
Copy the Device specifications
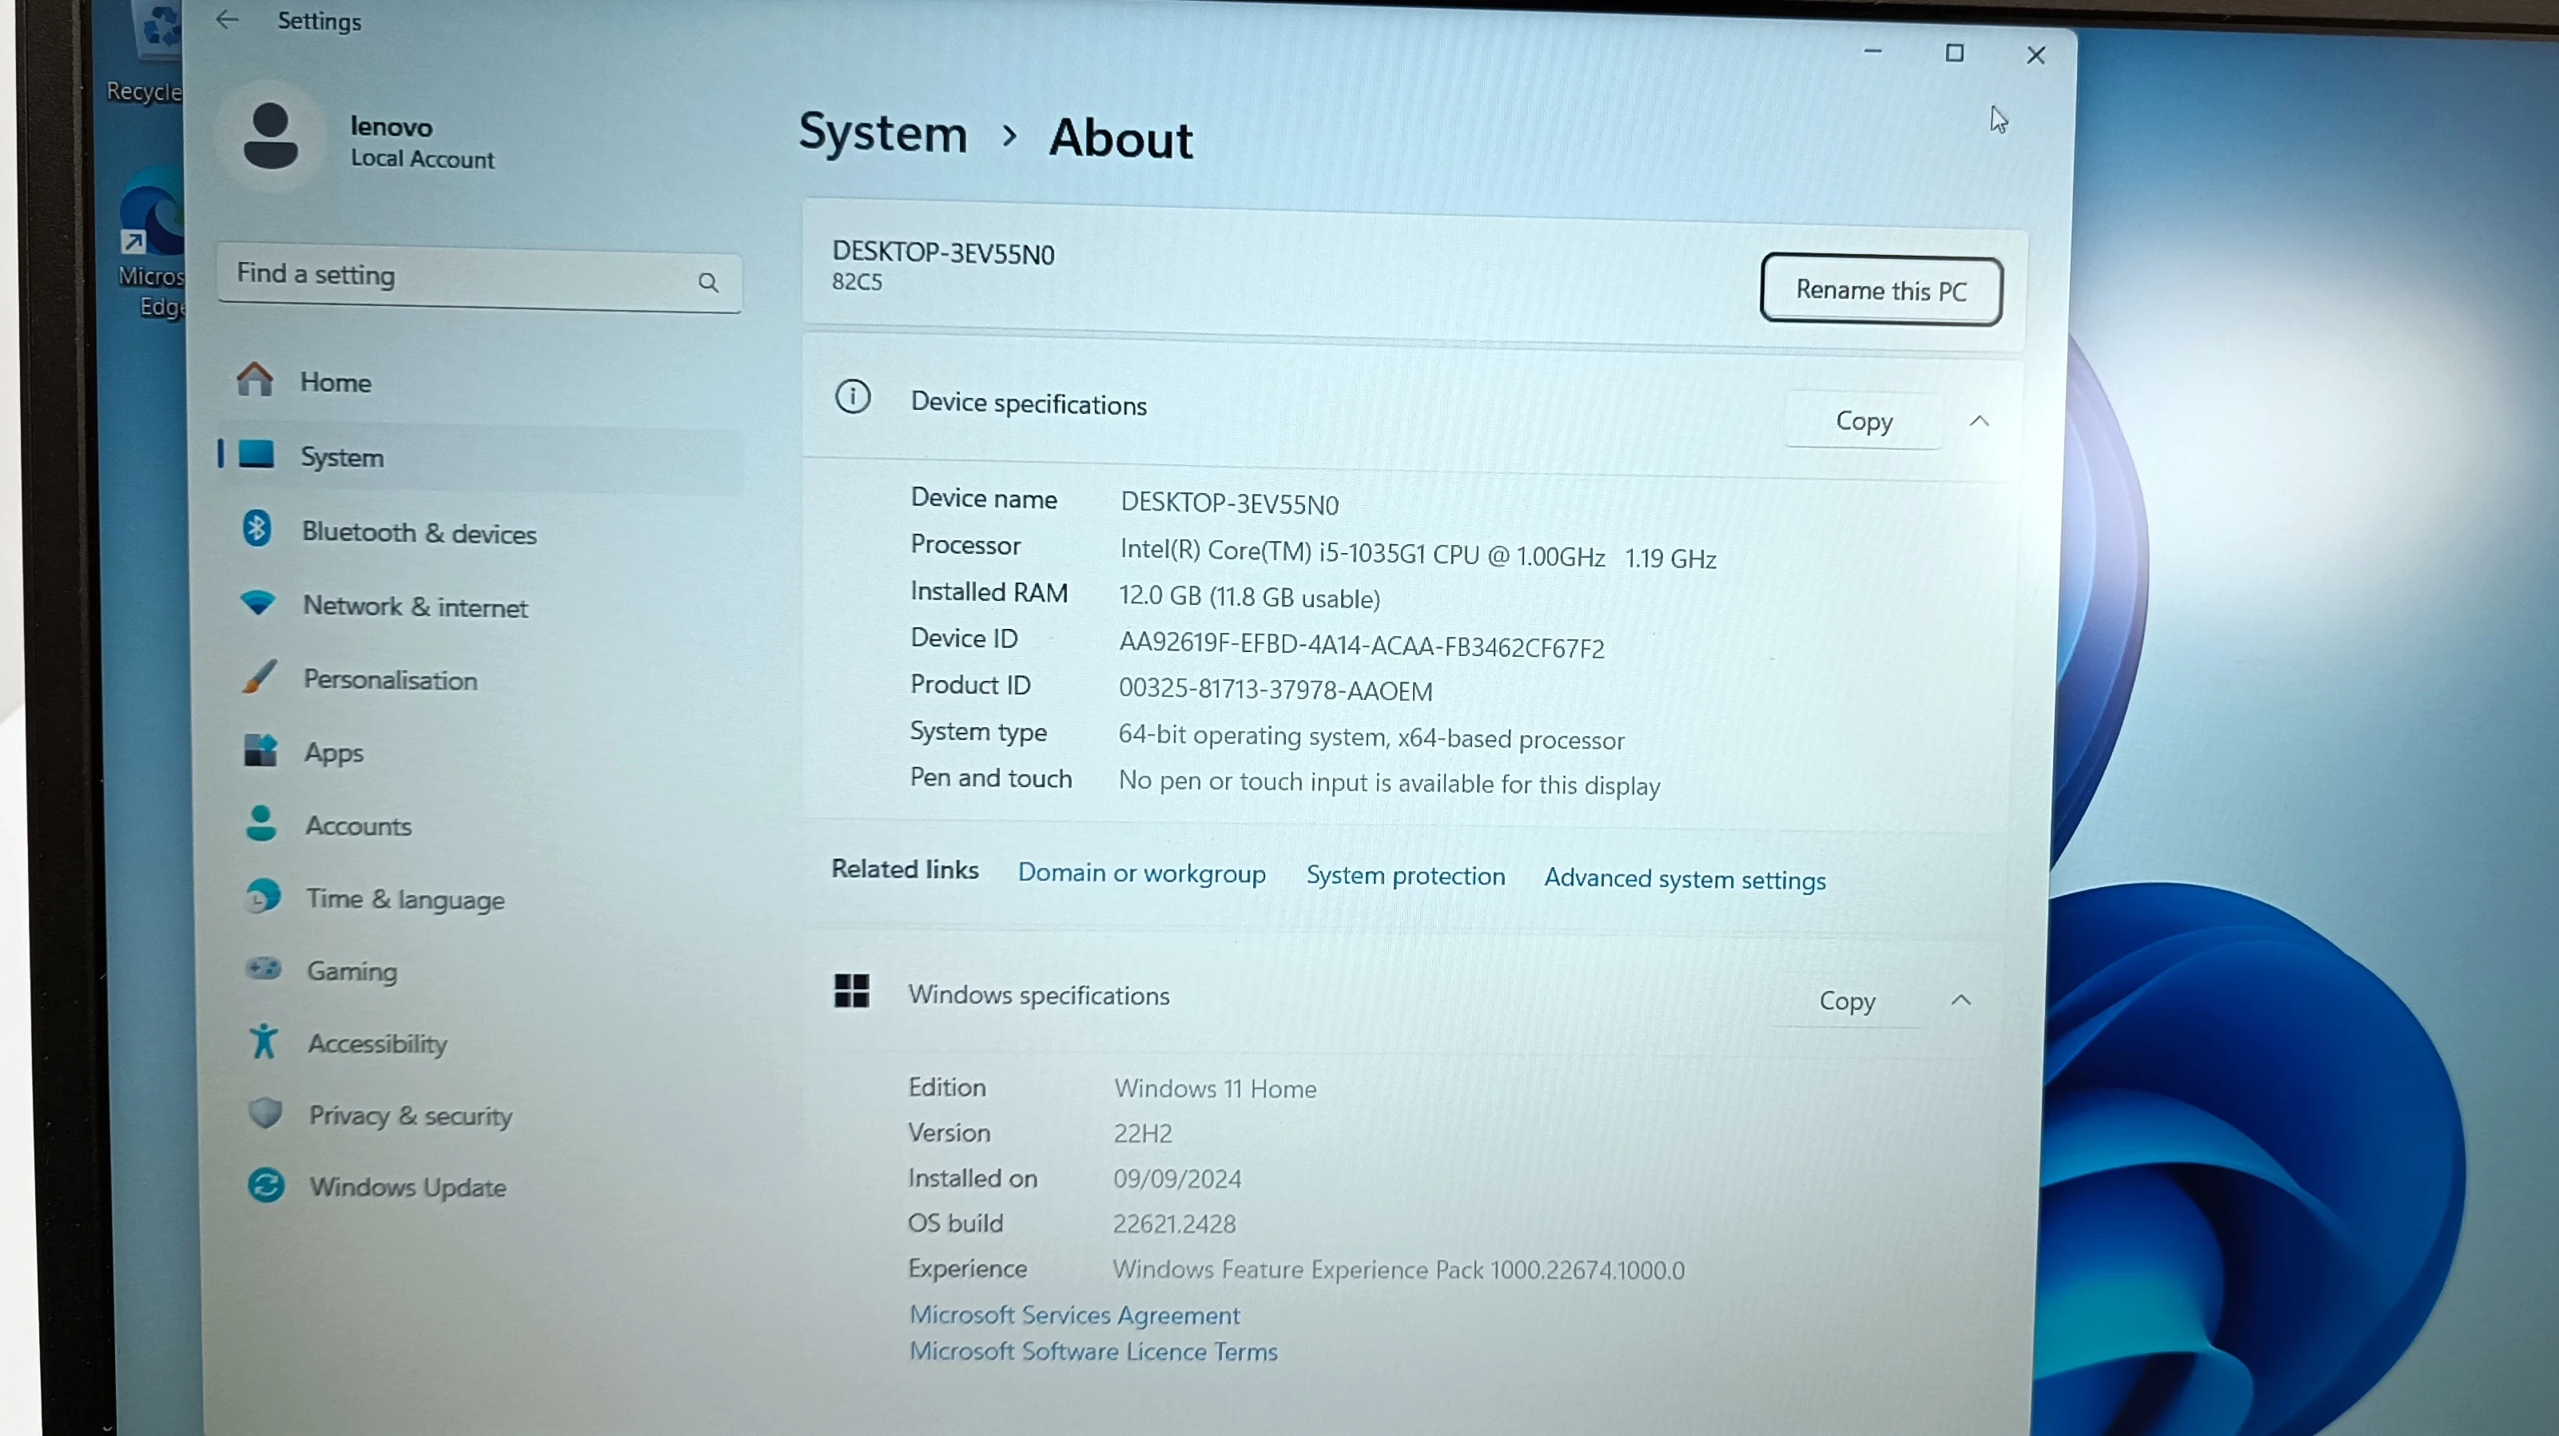point(1864,421)
